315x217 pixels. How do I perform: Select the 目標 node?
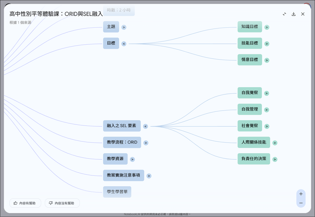click(x=111, y=43)
